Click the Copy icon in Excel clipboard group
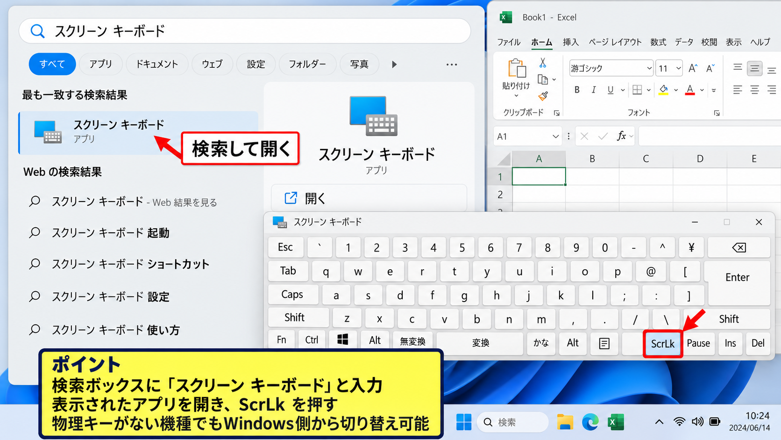This screenshot has width=781, height=440. click(542, 80)
